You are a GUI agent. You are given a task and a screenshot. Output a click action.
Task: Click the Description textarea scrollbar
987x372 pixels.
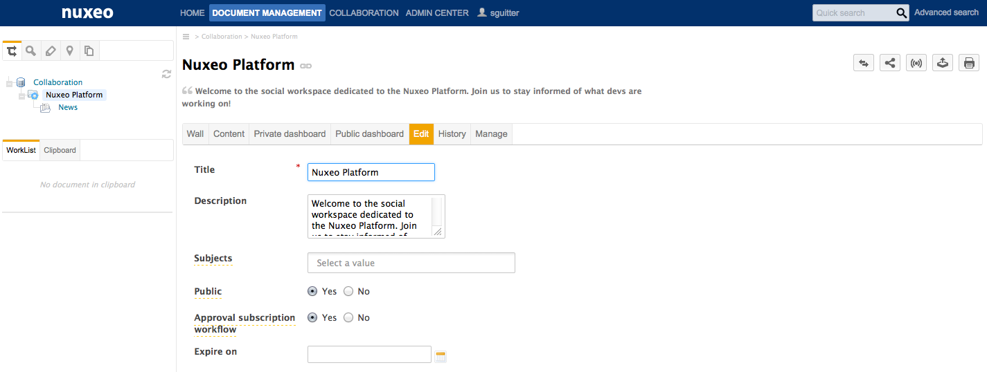point(437,211)
